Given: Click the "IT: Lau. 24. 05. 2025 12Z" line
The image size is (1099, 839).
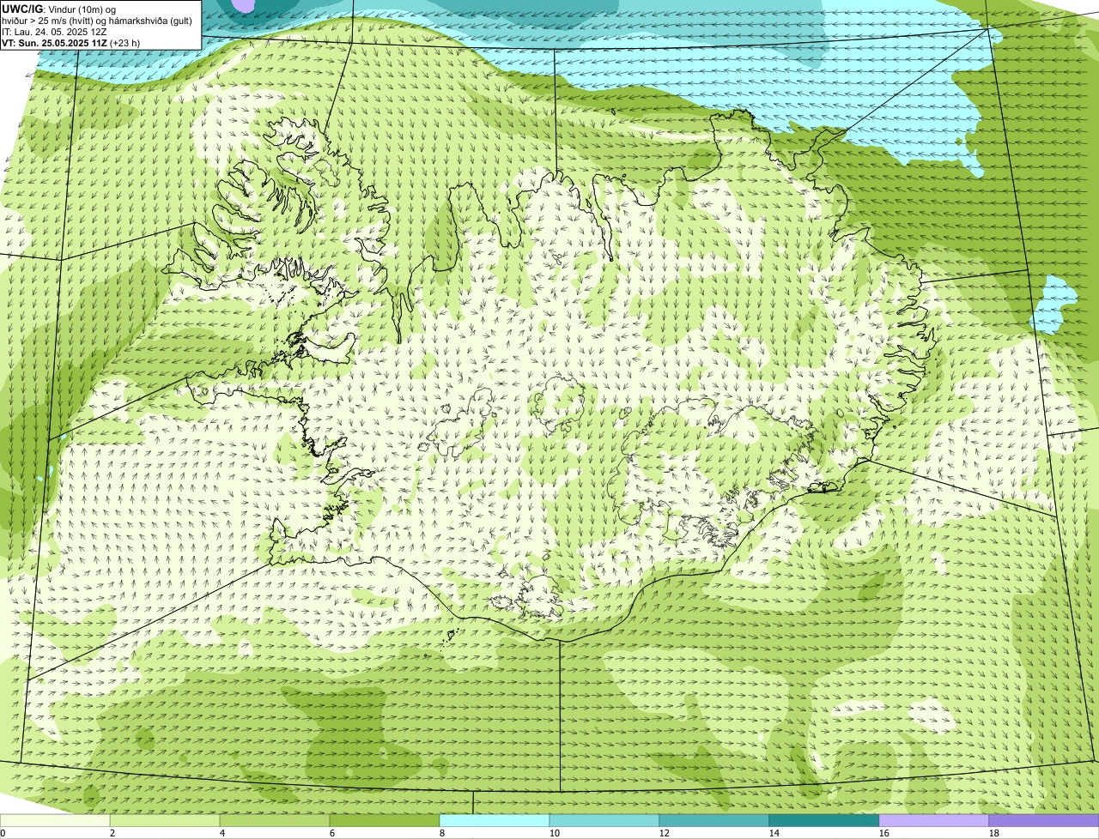Looking at the screenshot, I should (x=55, y=32).
